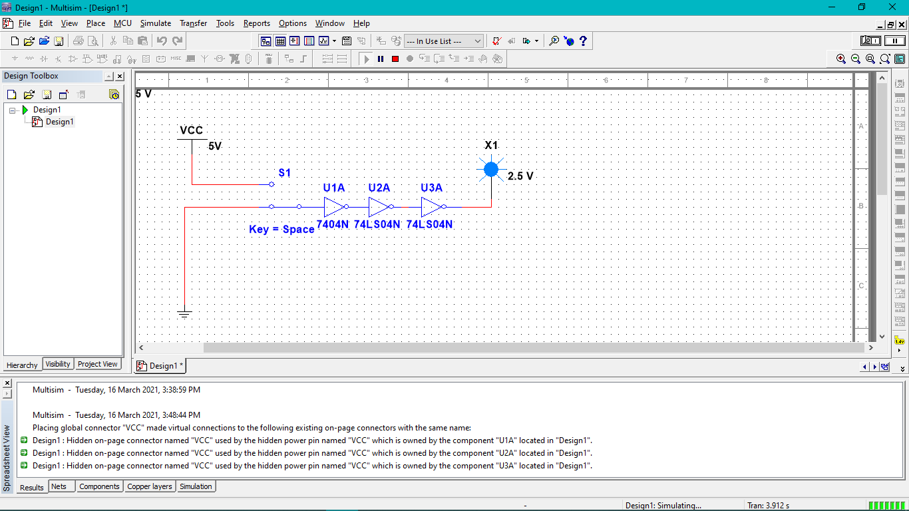The image size is (909, 511).
Task: Run the simulation with the play button
Action: (366, 59)
